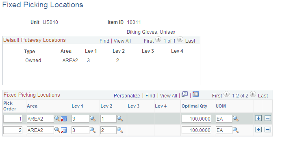Sort by Pick Order column header
Image resolution: width=282 pixels, height=149 pixels.
(10, 106)
